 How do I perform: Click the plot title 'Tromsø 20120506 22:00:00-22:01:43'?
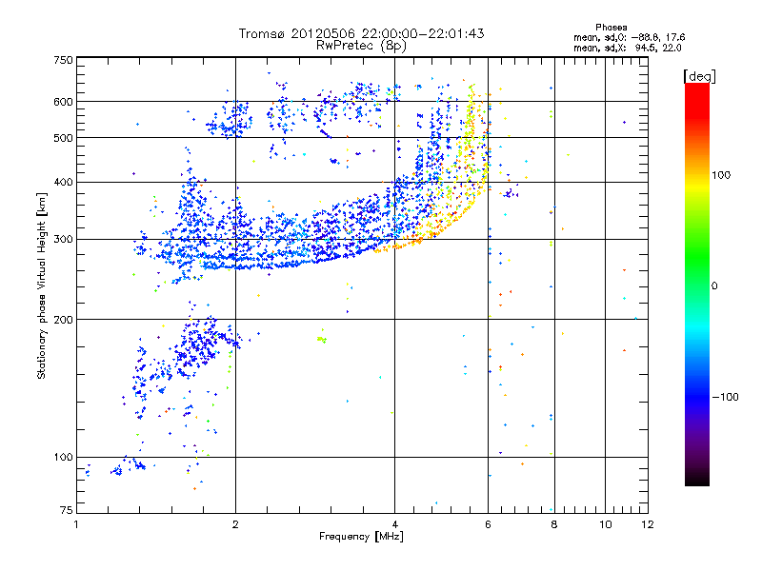pyautogui.click(x=361, y=33)
